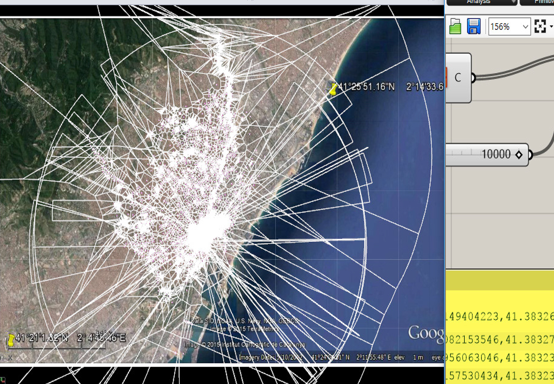
Task: Select the C component on the canvas
Action: pos(458,78)
